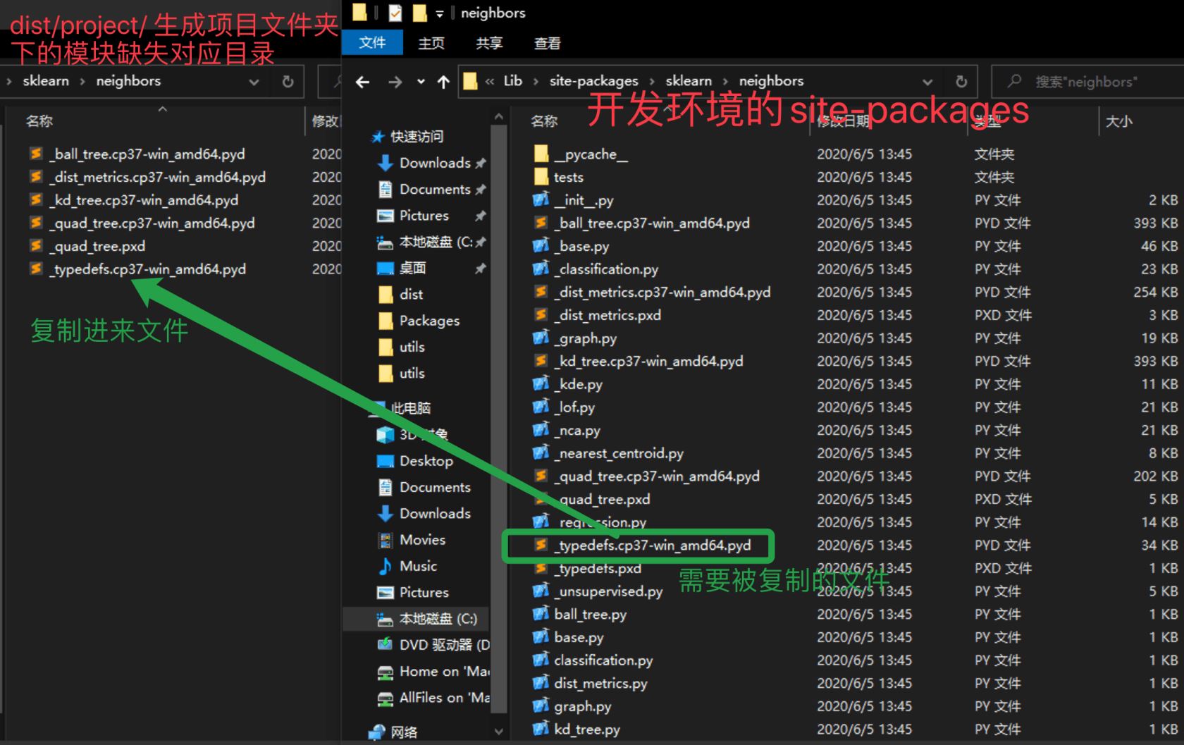This screenshot has width=1184, height=745.
Task: Click site-packages in the address bar breadcrumb
Action: click(594, 81)
